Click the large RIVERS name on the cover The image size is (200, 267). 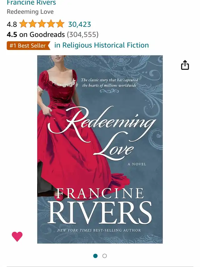pos(99,213)
